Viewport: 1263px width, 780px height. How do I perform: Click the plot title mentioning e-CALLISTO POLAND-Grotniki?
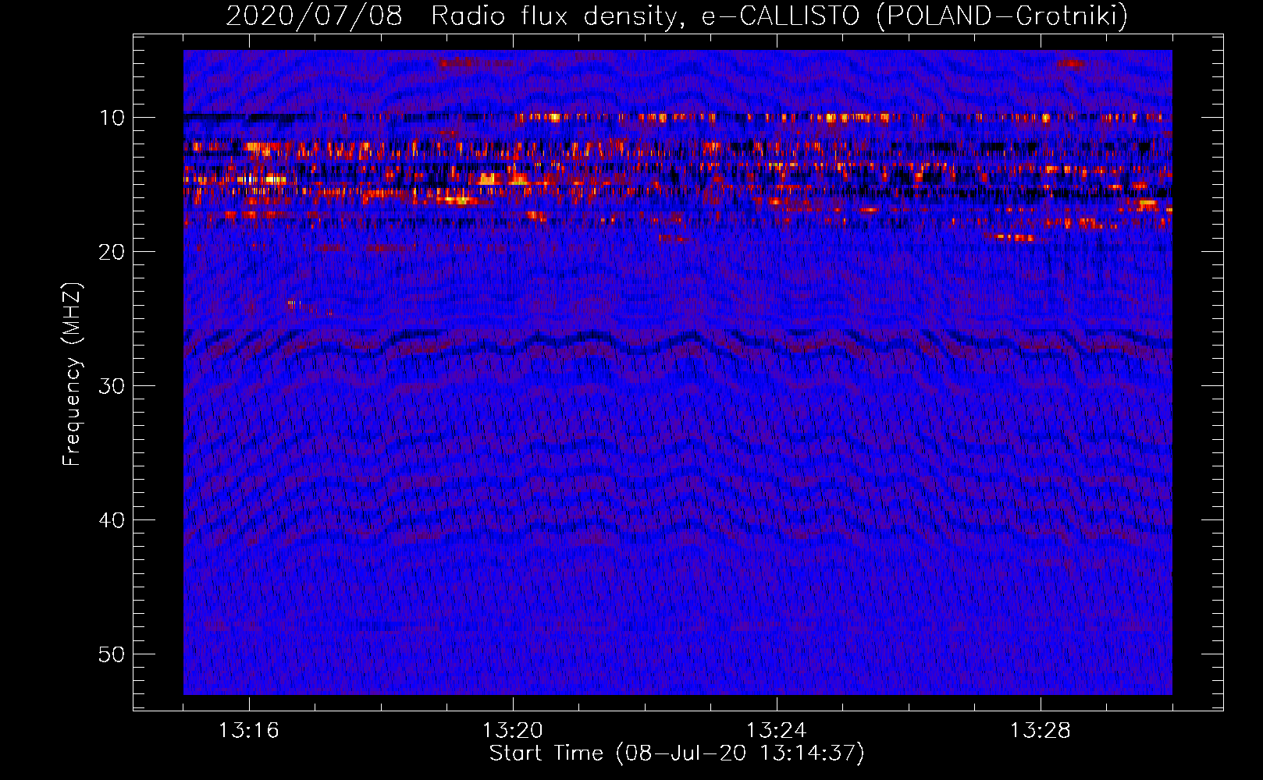coord(677,16)
